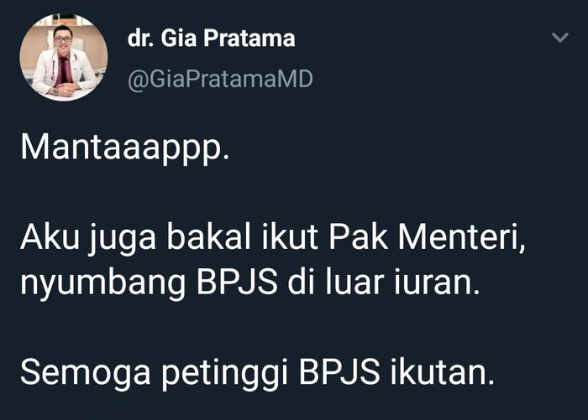Screen dimensions: 588x420
Task: Click the sentence 'Semoga petinggi BPJS ikutan.'
Action: 257,373
